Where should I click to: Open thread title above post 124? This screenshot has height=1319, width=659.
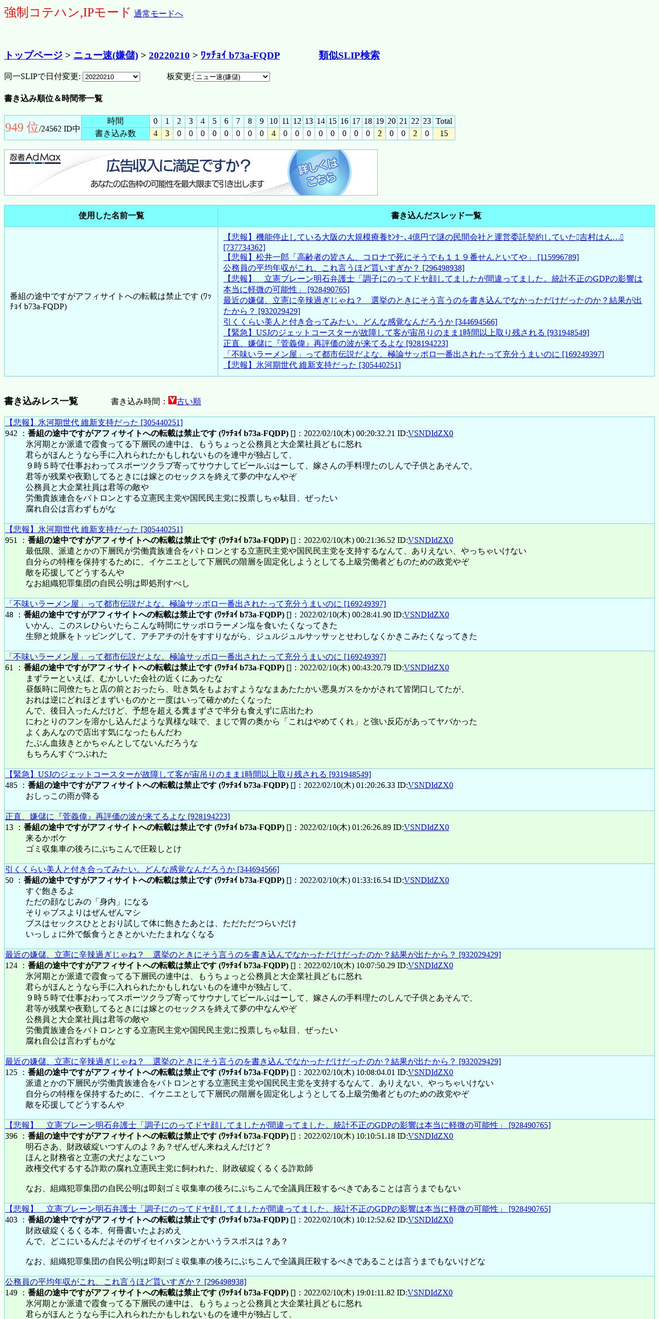point(253,955)
